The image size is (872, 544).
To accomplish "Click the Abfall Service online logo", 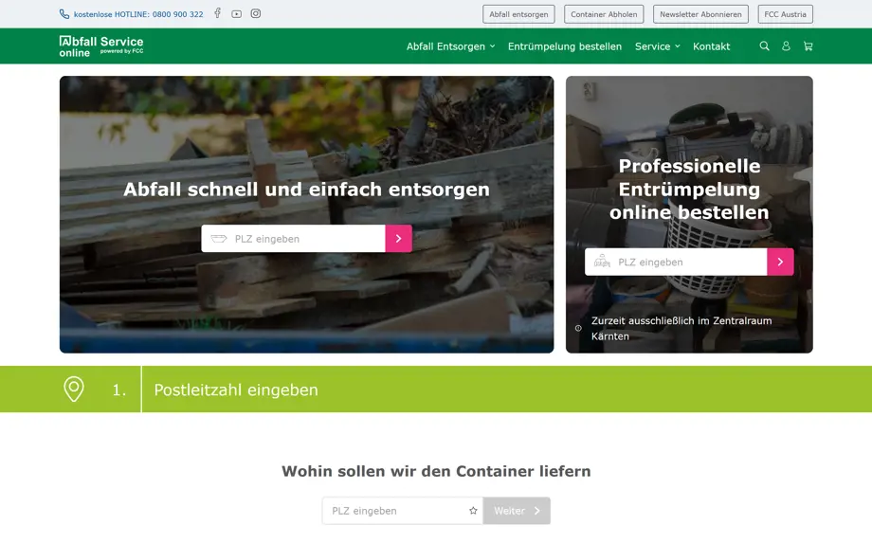I will [x=101, y=45].
